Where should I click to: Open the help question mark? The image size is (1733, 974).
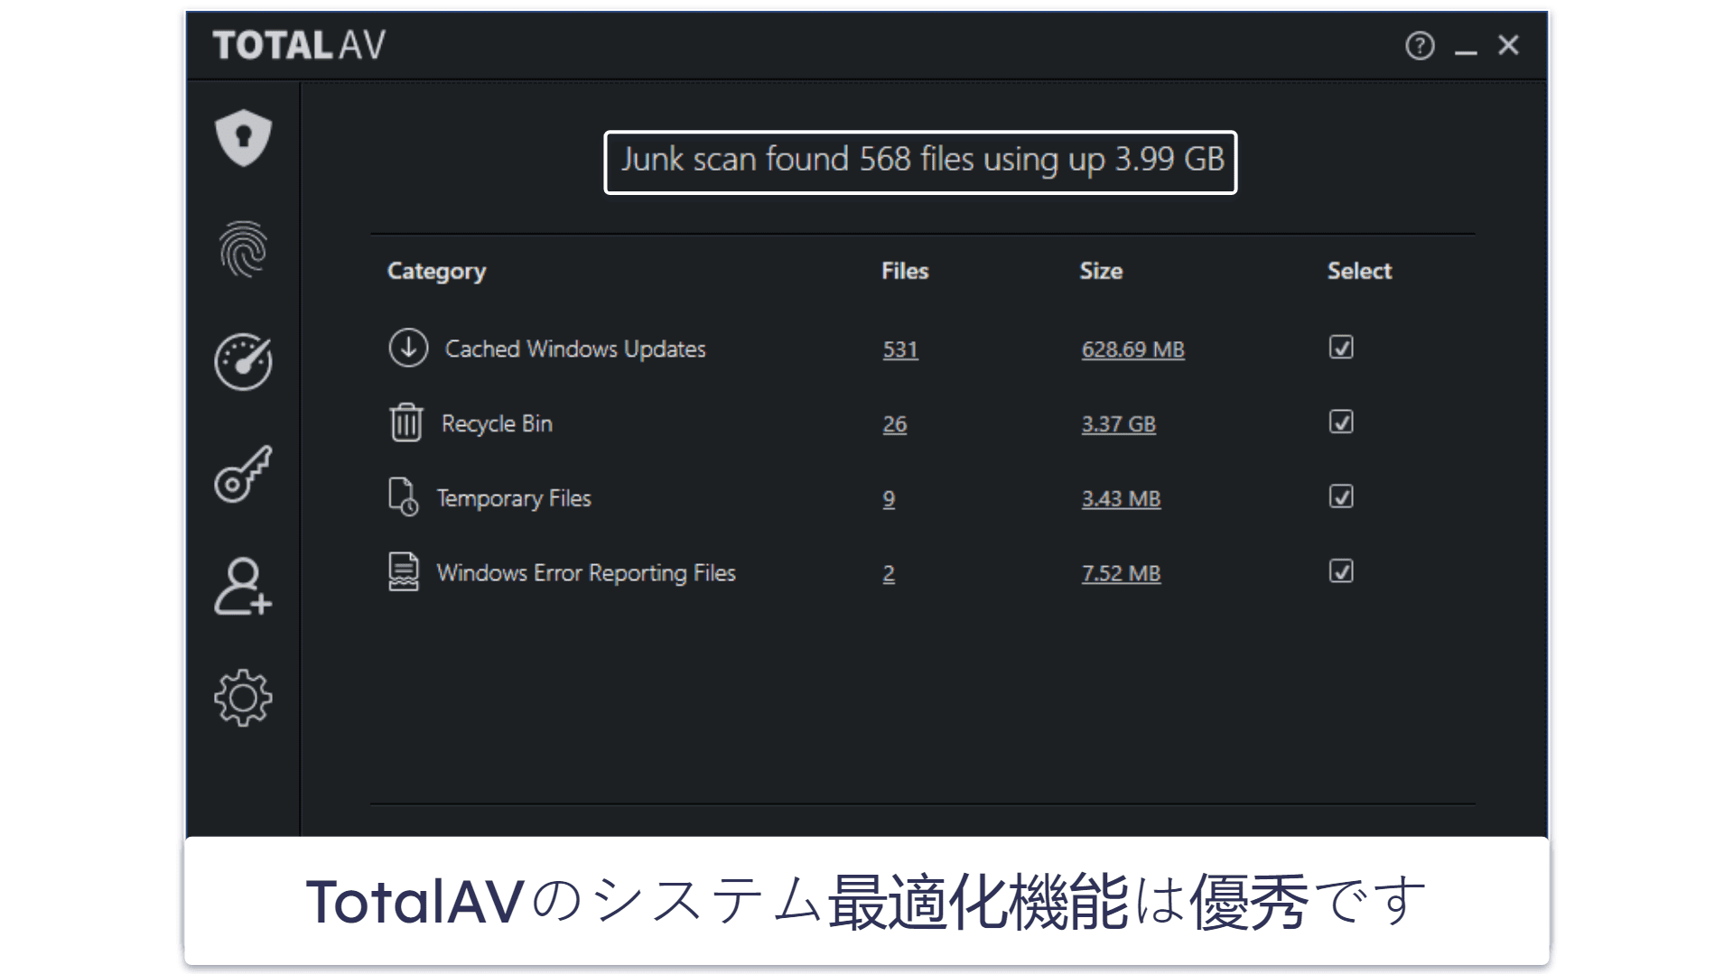[x=1420, y=45]
